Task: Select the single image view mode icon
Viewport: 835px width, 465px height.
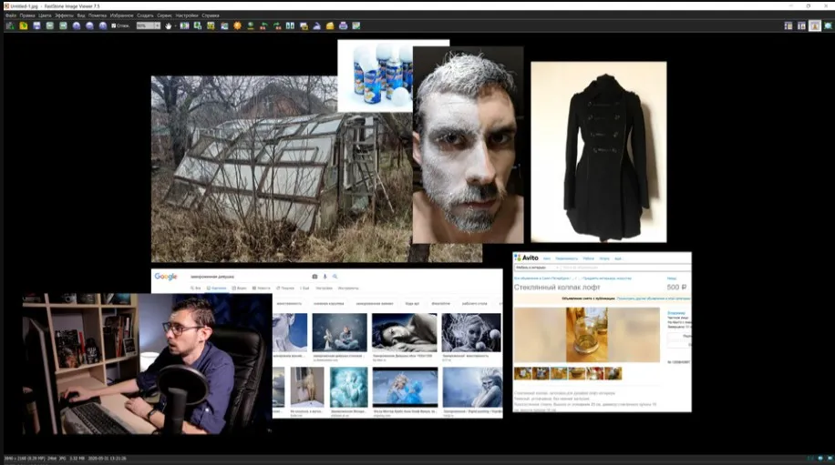Action: coord(815,25)
